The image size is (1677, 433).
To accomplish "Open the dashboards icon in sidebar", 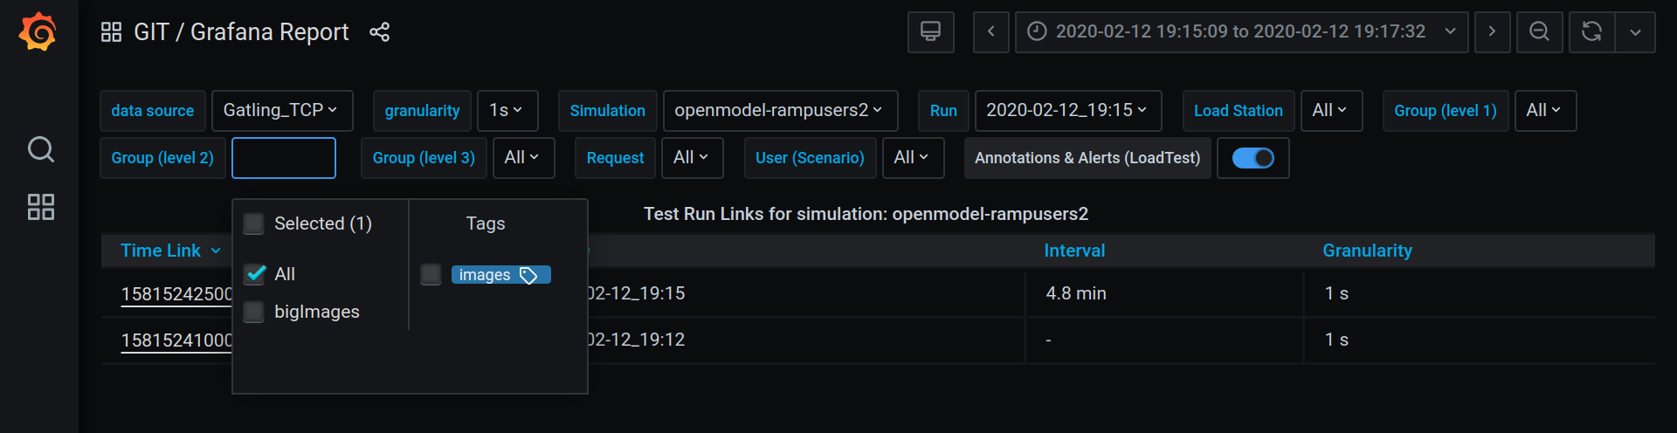I will pyautogui.click(x=41, y=207).
